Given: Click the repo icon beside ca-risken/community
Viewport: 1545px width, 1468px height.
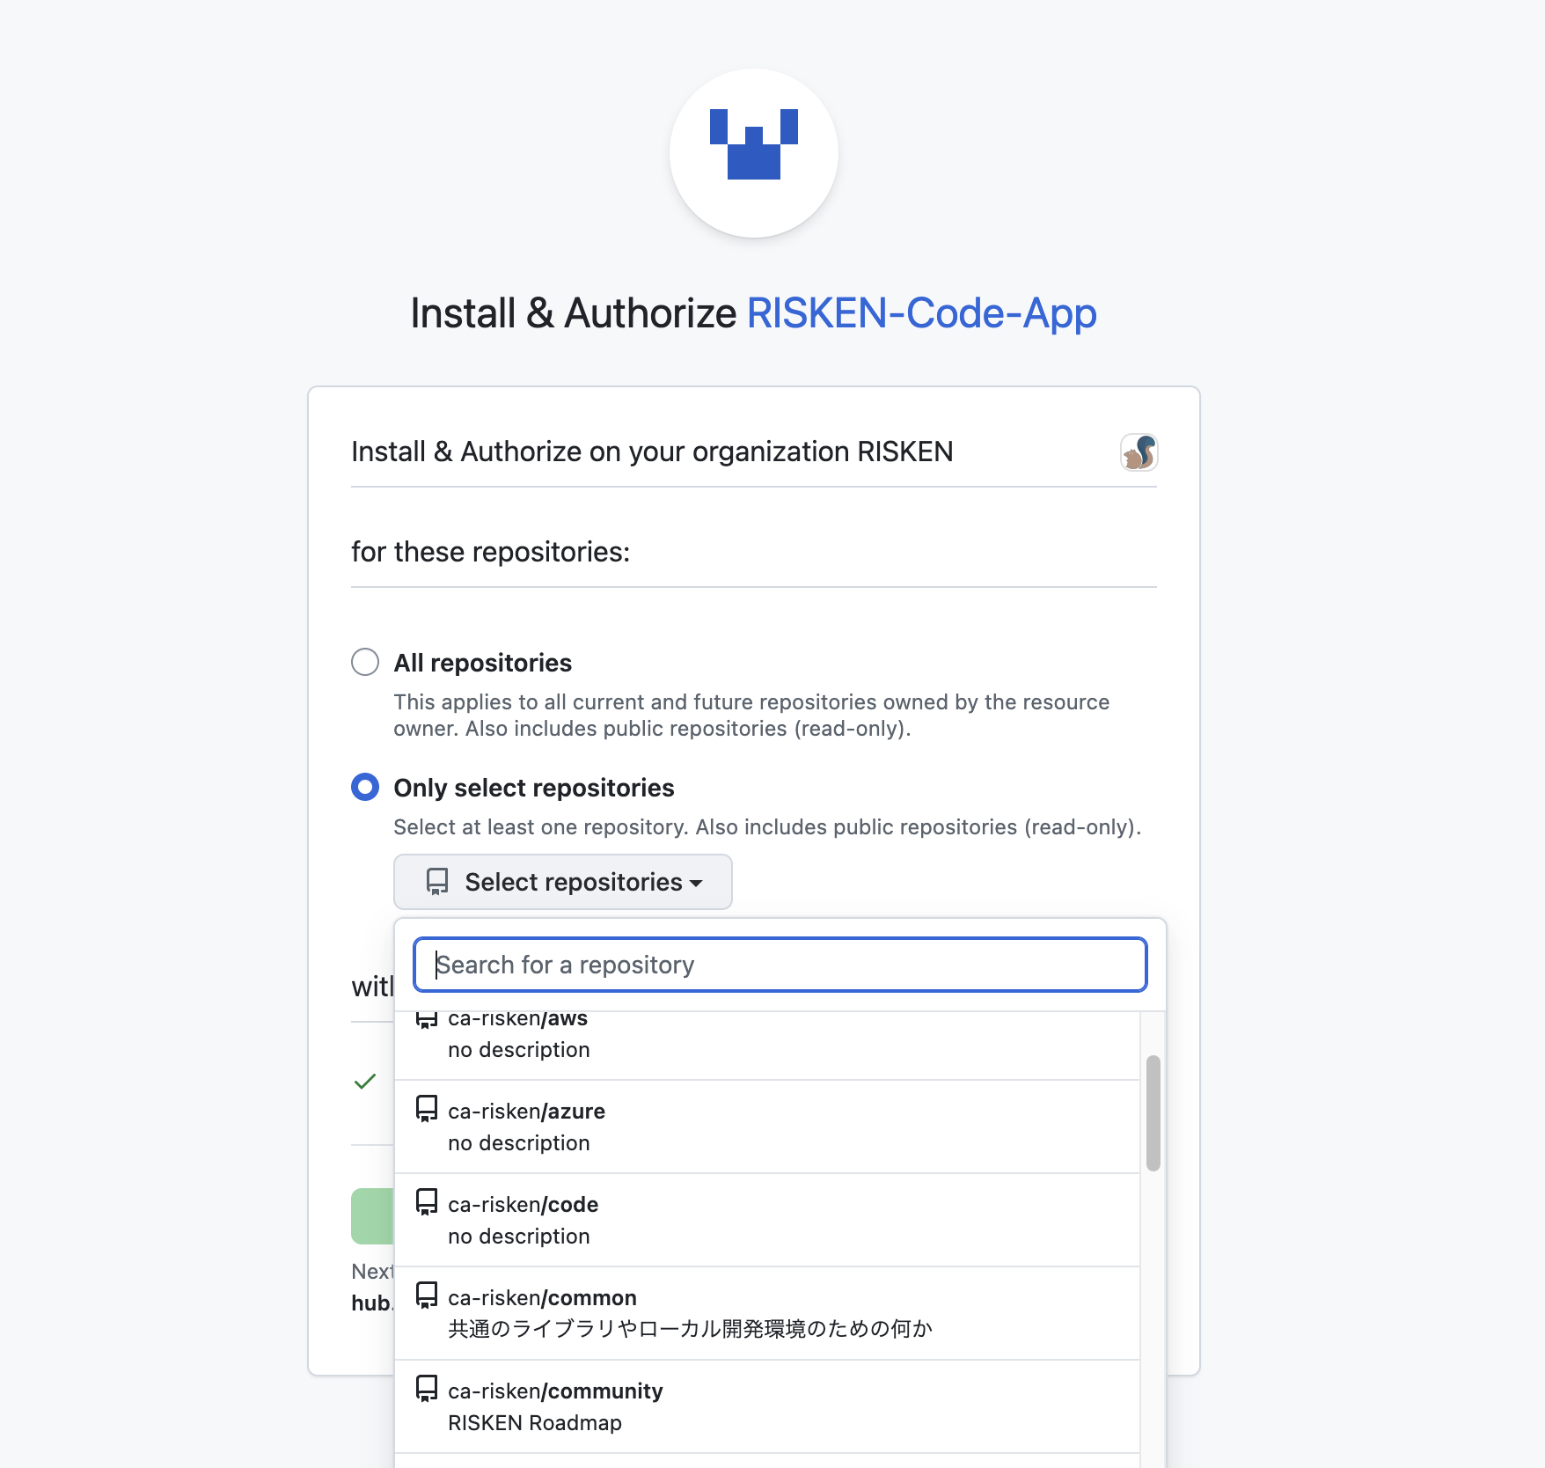Looking at the screenshot, I should (427, 1389).
